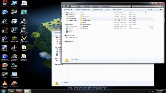
Task: Select Roaming in the address path
Action: [95, 6]
